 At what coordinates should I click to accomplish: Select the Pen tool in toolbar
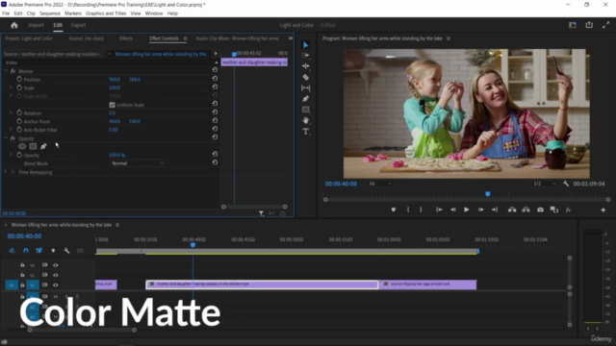click(x=306, y=99)
